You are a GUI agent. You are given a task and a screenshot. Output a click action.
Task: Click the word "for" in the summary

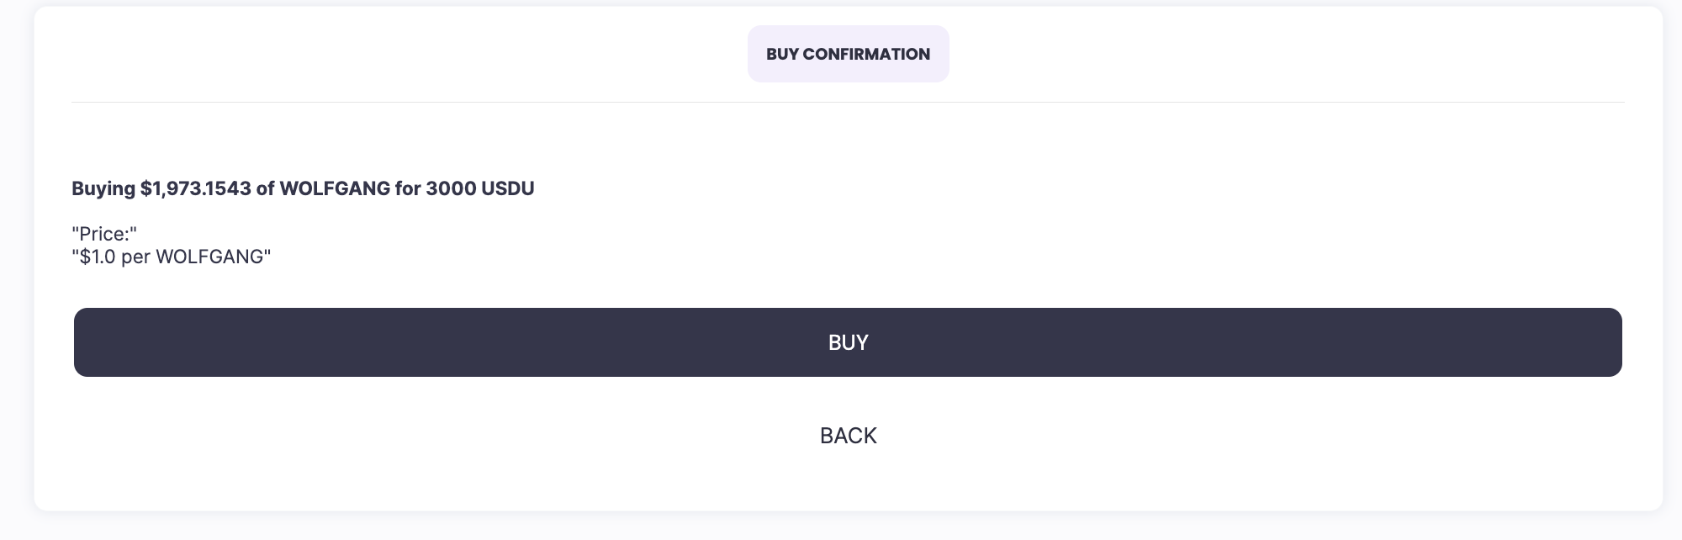[408, 188]
